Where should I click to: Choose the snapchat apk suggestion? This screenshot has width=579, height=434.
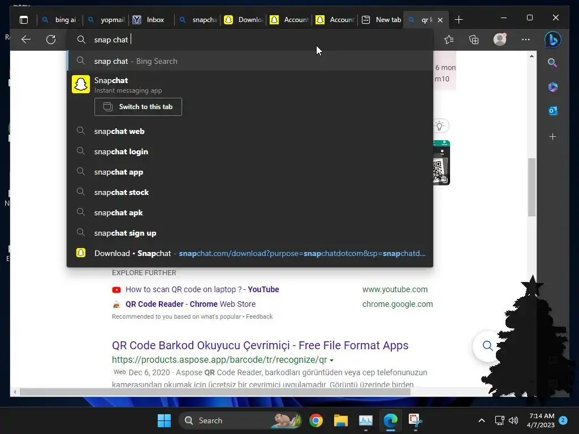(x=250, y=212)
